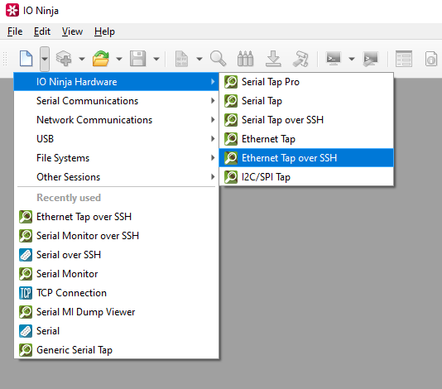The width and height of the screenshot is (442, 389).
Task: Click the three bottles filter icon
Action: (x=245, y=59)
